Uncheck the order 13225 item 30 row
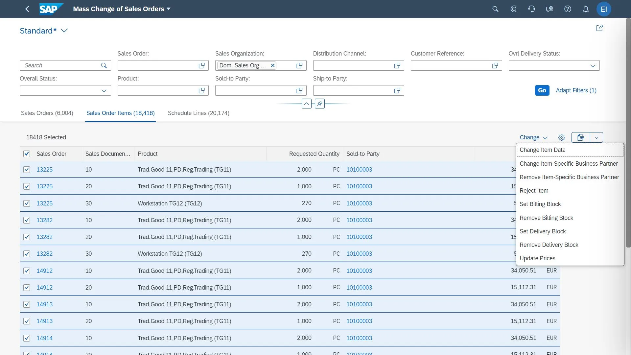The width and height of the screenshot is (631, 355). pos(27,203)
